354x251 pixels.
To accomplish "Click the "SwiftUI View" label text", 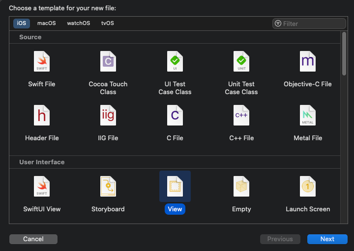I will tap(42, 209).
